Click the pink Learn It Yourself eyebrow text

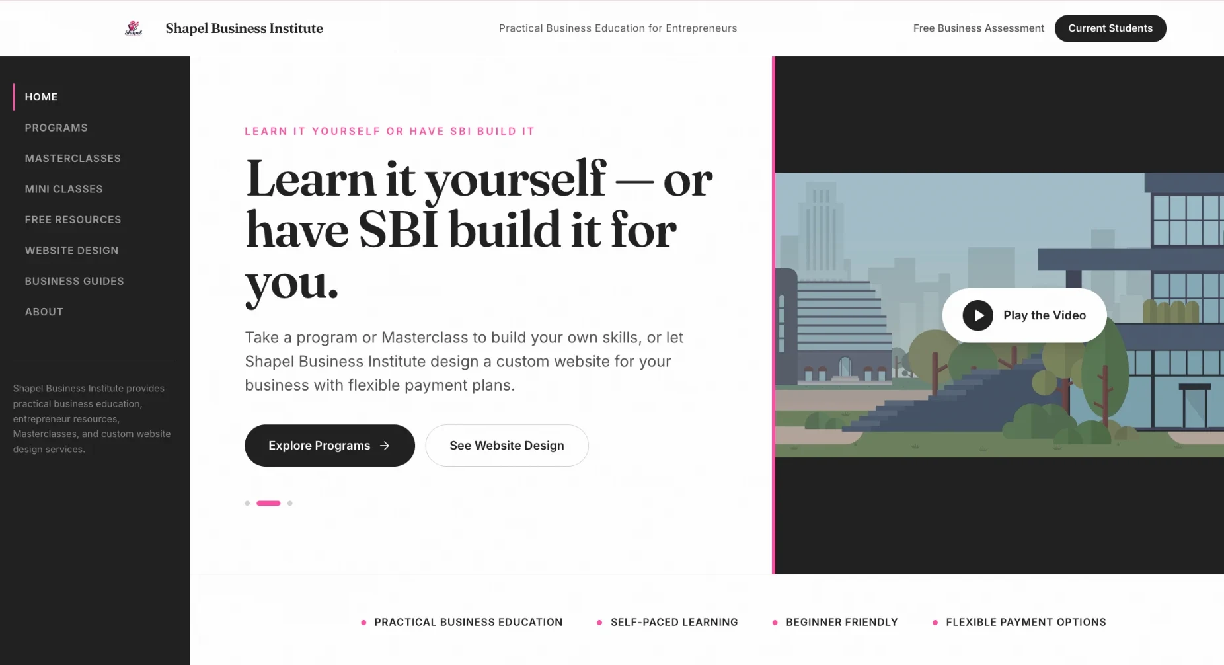coord(389,131)
